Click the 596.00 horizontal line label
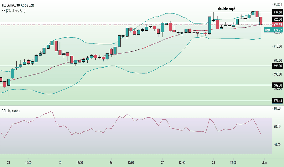The height and width of the screenshot is (167, 284). 278,66
